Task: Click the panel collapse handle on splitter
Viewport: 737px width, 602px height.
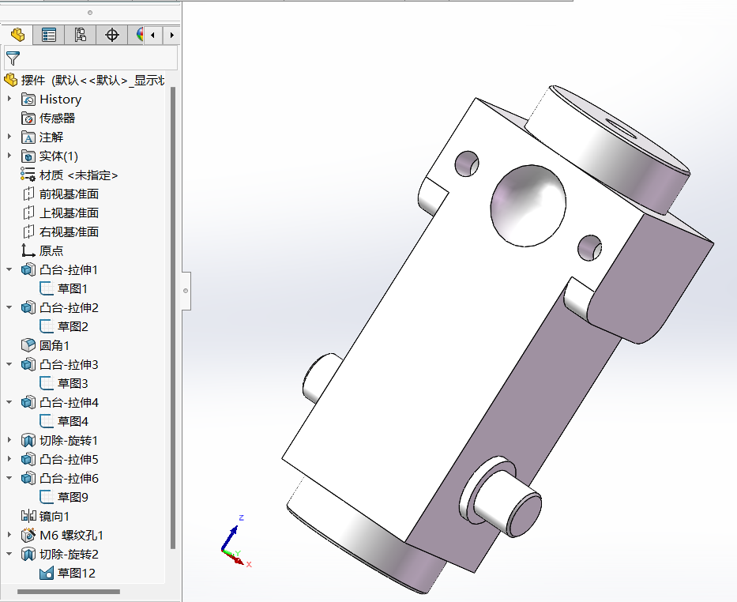Action: pyautogui.click(x=186, y=291)
